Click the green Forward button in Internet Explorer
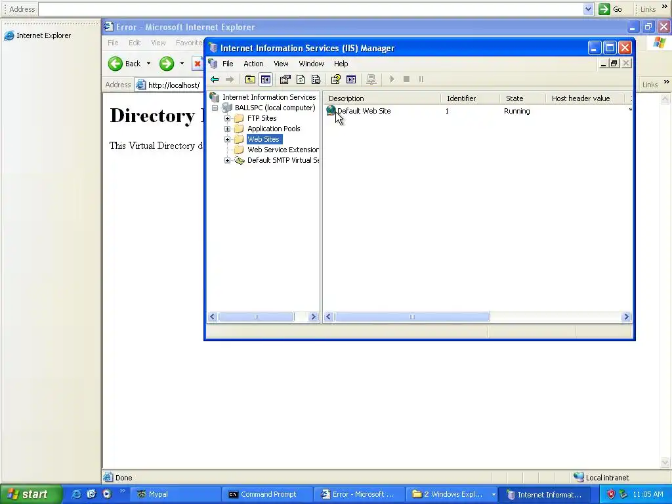The image size is (672, 504). [167, 64]
